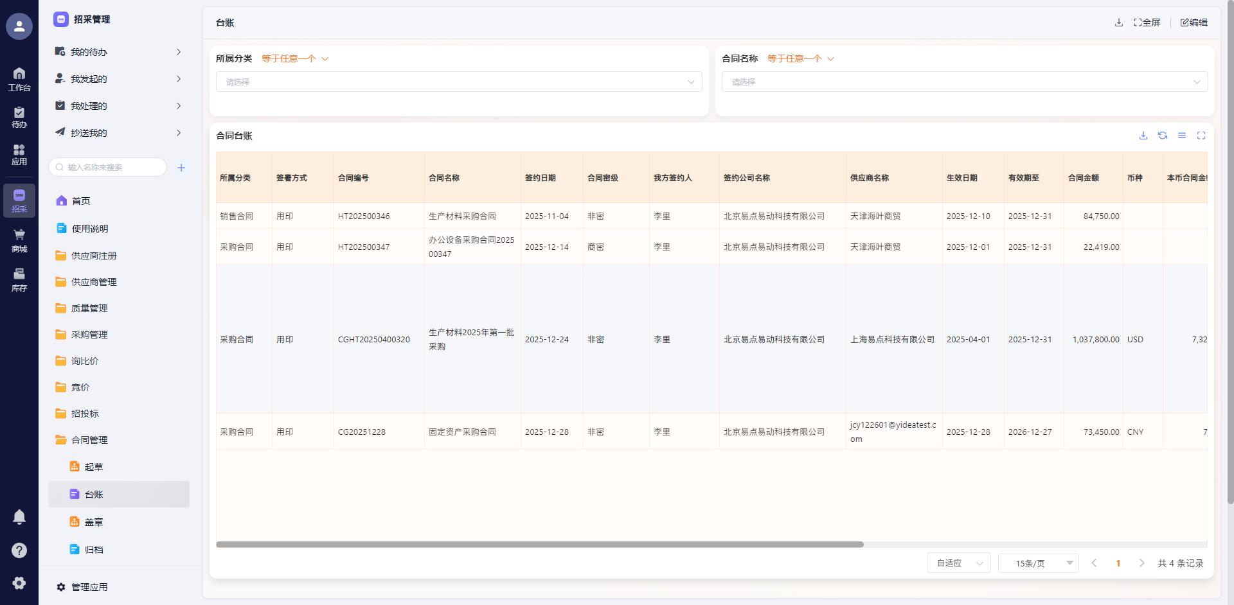Open the help question mark icon
Image resolution: width=1234 pixels, height=605 pixels.
pyautogui.click(x=19, y=550)
